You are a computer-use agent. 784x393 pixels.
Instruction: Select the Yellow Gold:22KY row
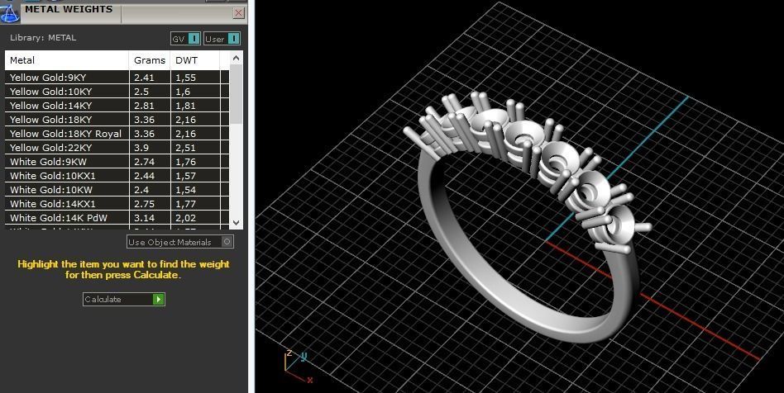point(117,147)
